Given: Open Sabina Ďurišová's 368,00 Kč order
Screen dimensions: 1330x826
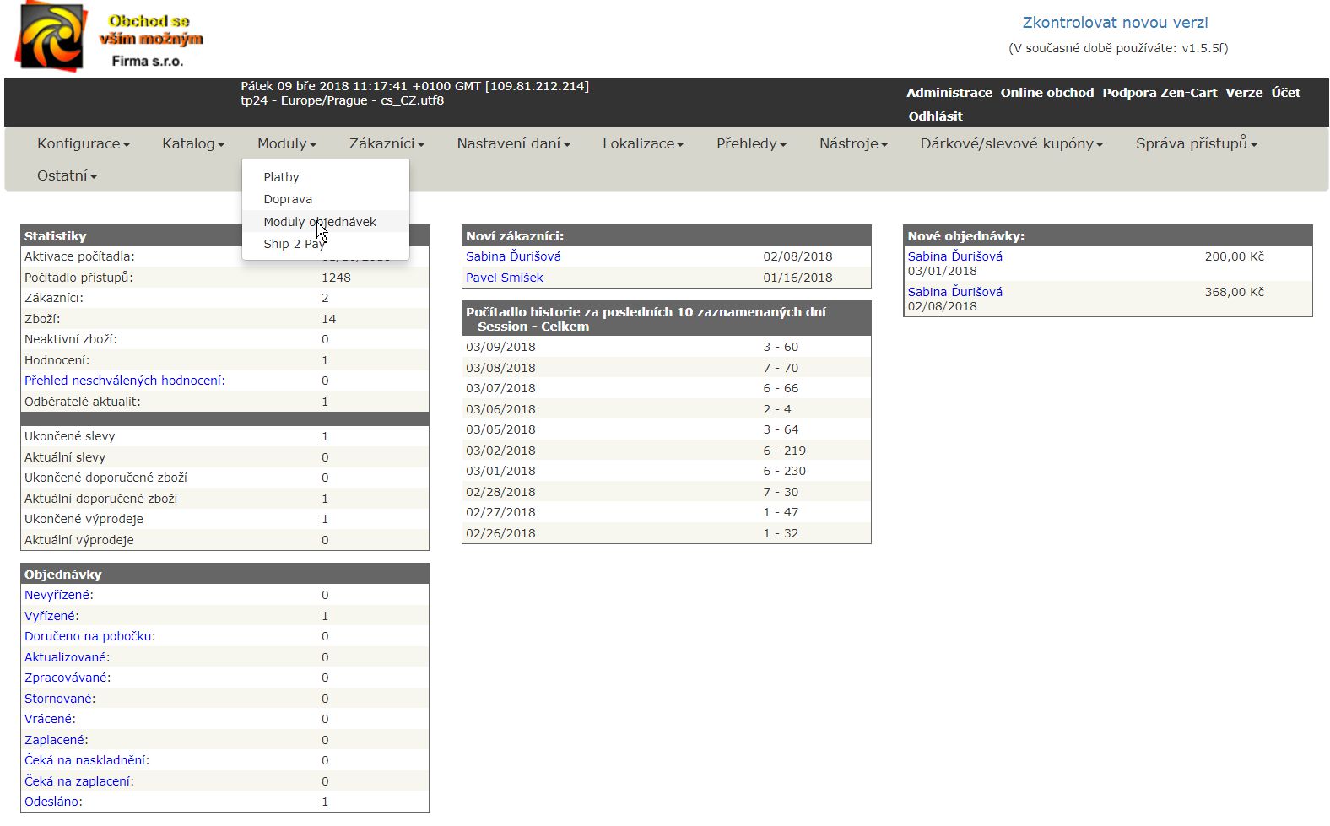Looking at the screenshot, I should point(954,292).
